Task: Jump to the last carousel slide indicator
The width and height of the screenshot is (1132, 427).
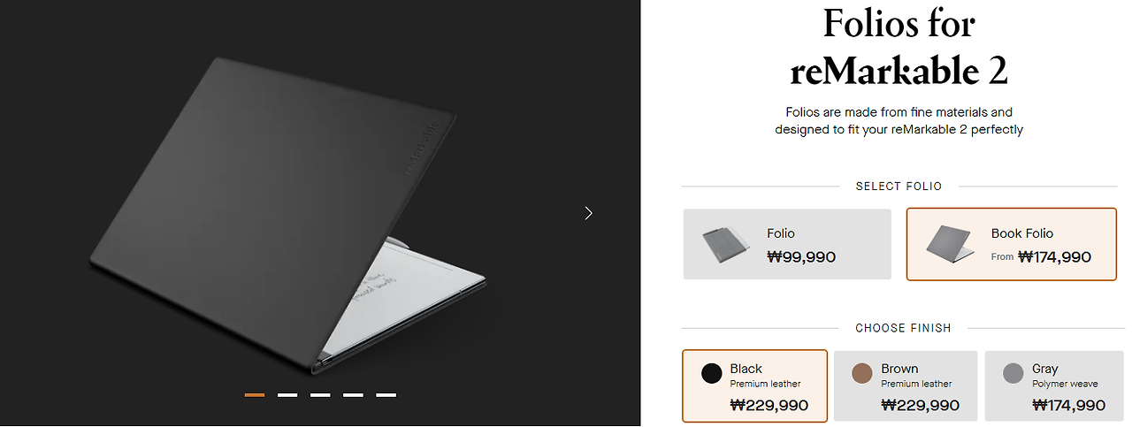Action: click(x=386, y=395)
